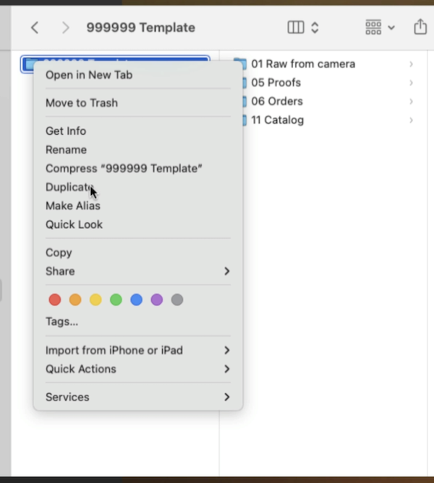Open the Tags… option
This screenshot has width=434, height=483.
click(x=62, y=322)
